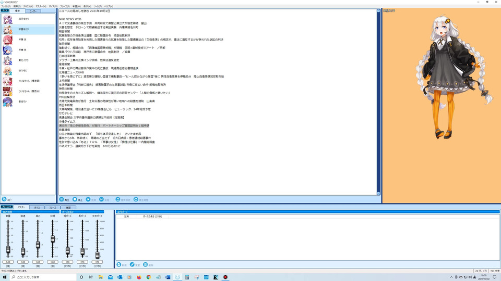Click the 文末ポーズ slider handle
501x281 pixels.
[97, 255]
